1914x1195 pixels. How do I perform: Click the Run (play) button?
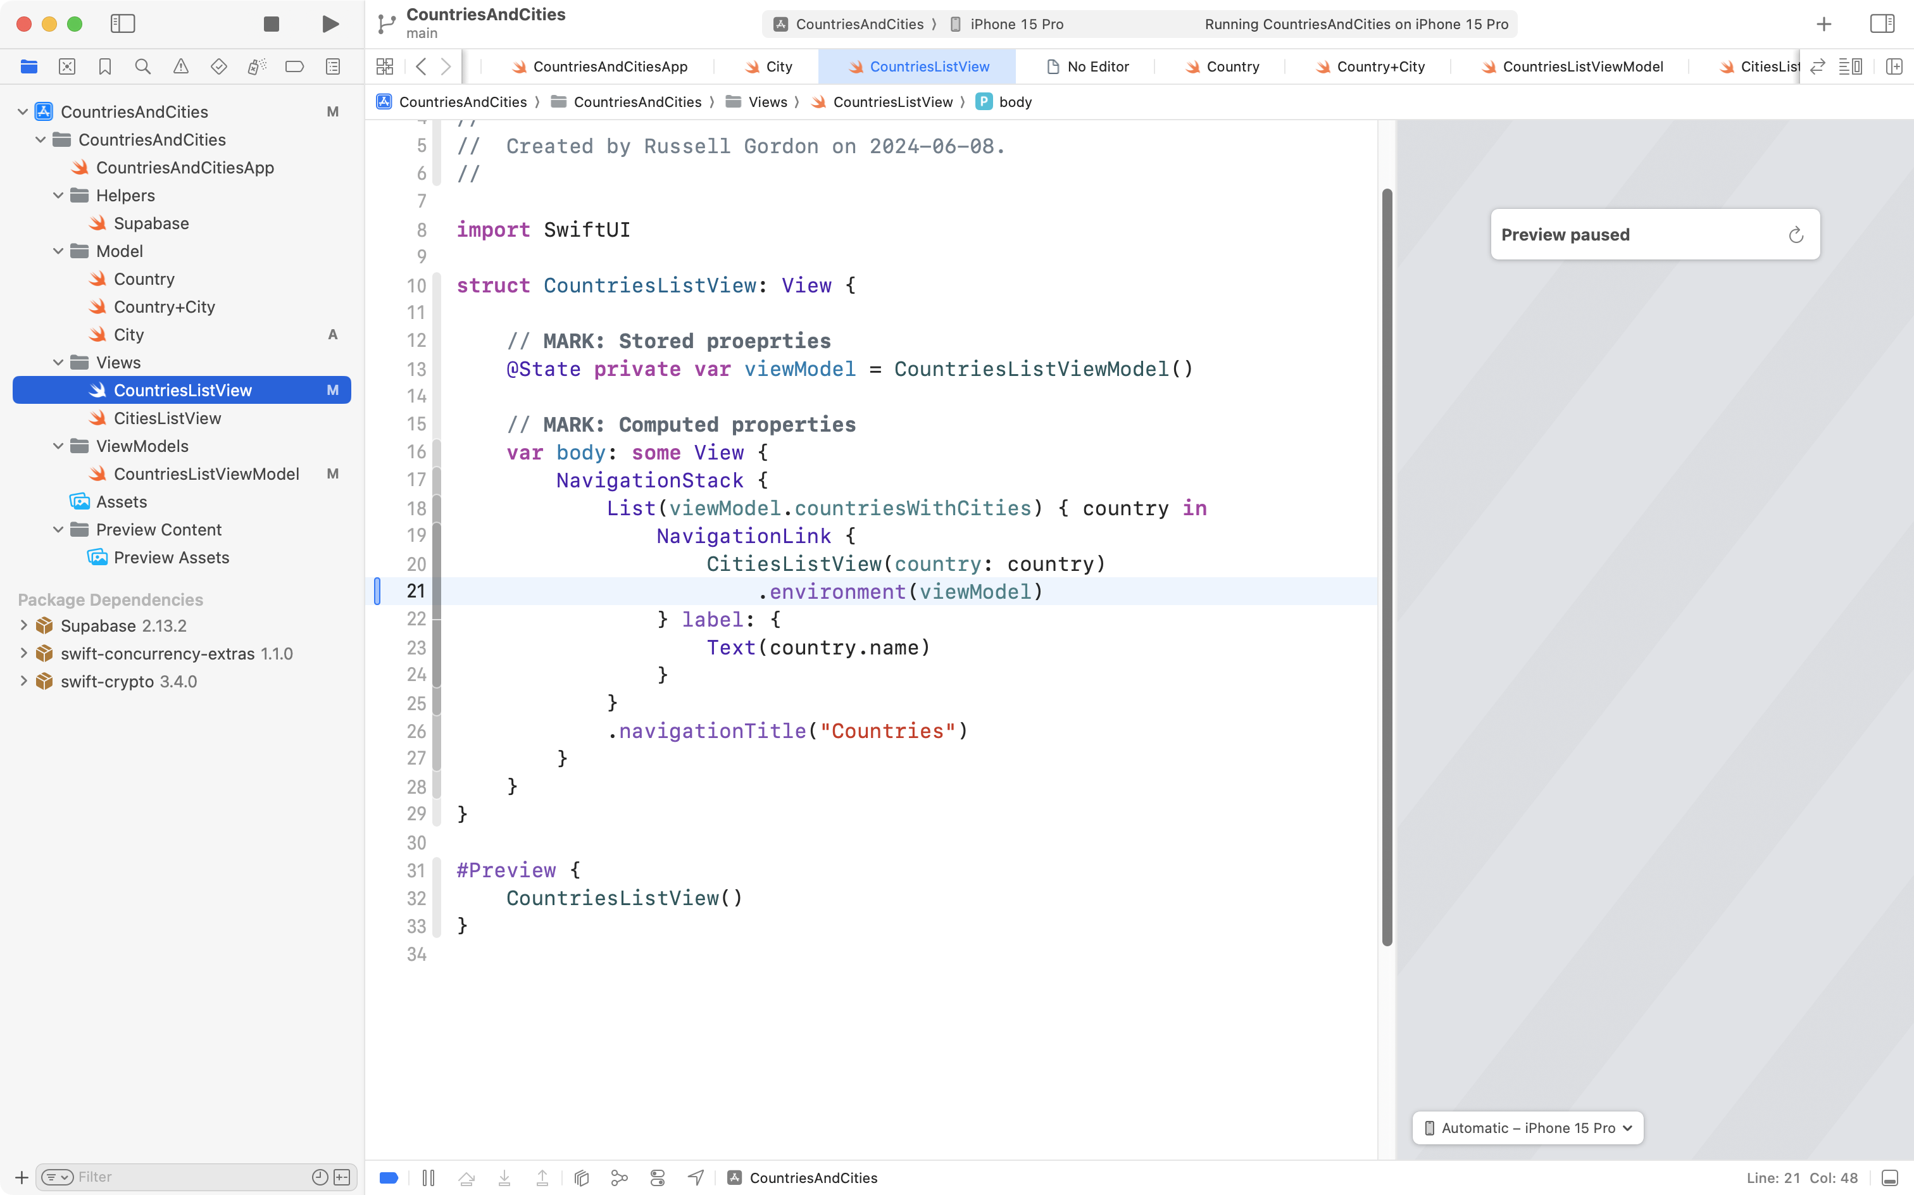tap(330, 23)
